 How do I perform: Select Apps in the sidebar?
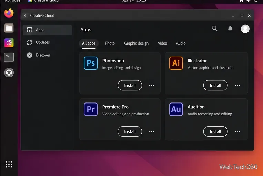click(x=47, y=30)
